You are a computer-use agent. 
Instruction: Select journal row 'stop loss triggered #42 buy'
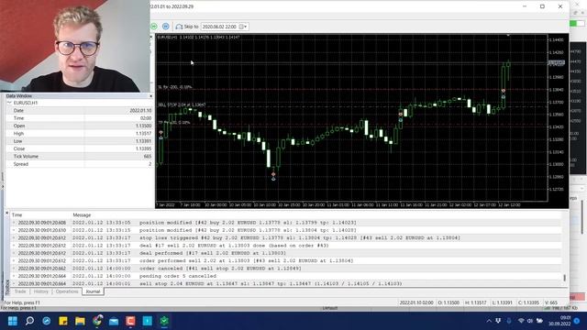coord(286,238)
